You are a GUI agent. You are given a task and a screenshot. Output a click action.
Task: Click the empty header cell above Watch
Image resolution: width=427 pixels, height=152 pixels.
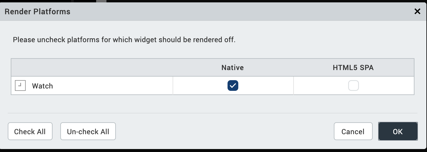pos(92,68)
